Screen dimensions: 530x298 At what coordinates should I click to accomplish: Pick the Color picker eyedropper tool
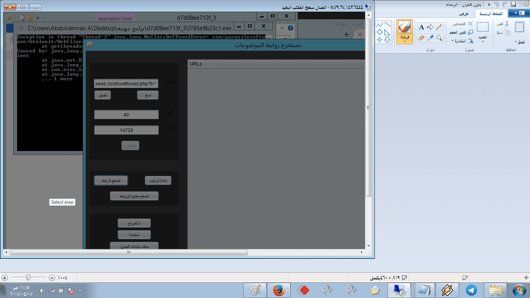pyautogui.click(x=430, y=39)
